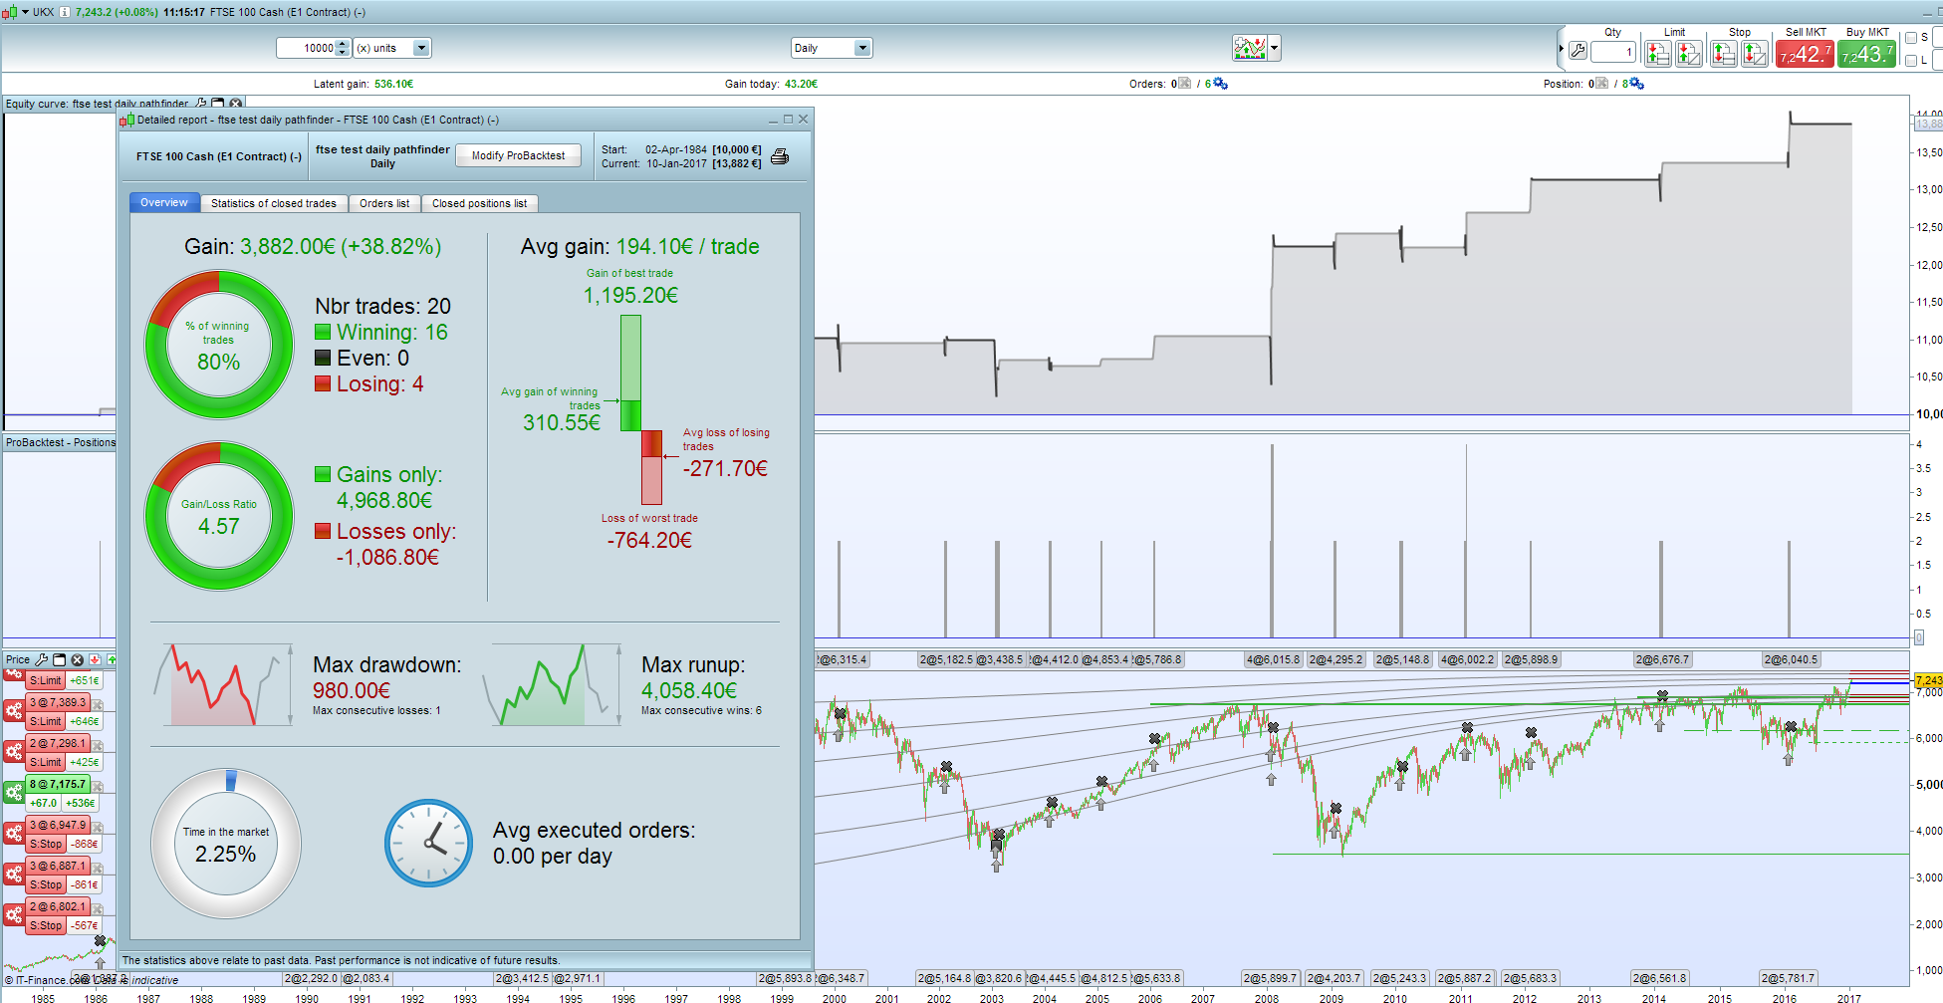Click green gear icon for 8 @ 7,175.7 position
The image size is (1943, 1003).
(14, 793)
